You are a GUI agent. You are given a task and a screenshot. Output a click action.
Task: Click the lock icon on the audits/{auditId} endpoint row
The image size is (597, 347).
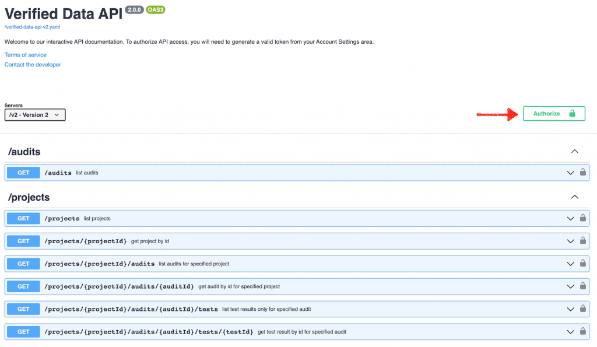582,286
